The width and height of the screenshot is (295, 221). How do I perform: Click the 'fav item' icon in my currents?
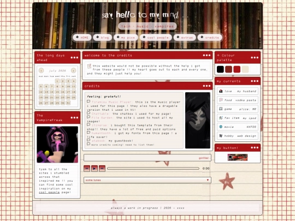(221, 118)
